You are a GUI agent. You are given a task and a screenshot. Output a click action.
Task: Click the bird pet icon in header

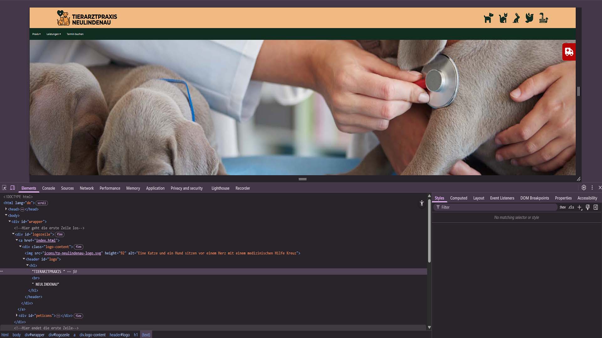(x=530, y=18)
